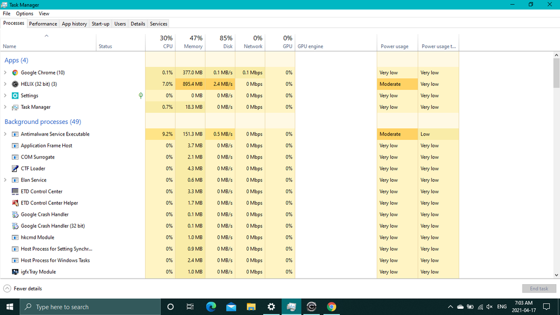Open File Explorer from the taskbar
Image resolution: width=560 pixels, height=315 pixels.
pos(251,307)
